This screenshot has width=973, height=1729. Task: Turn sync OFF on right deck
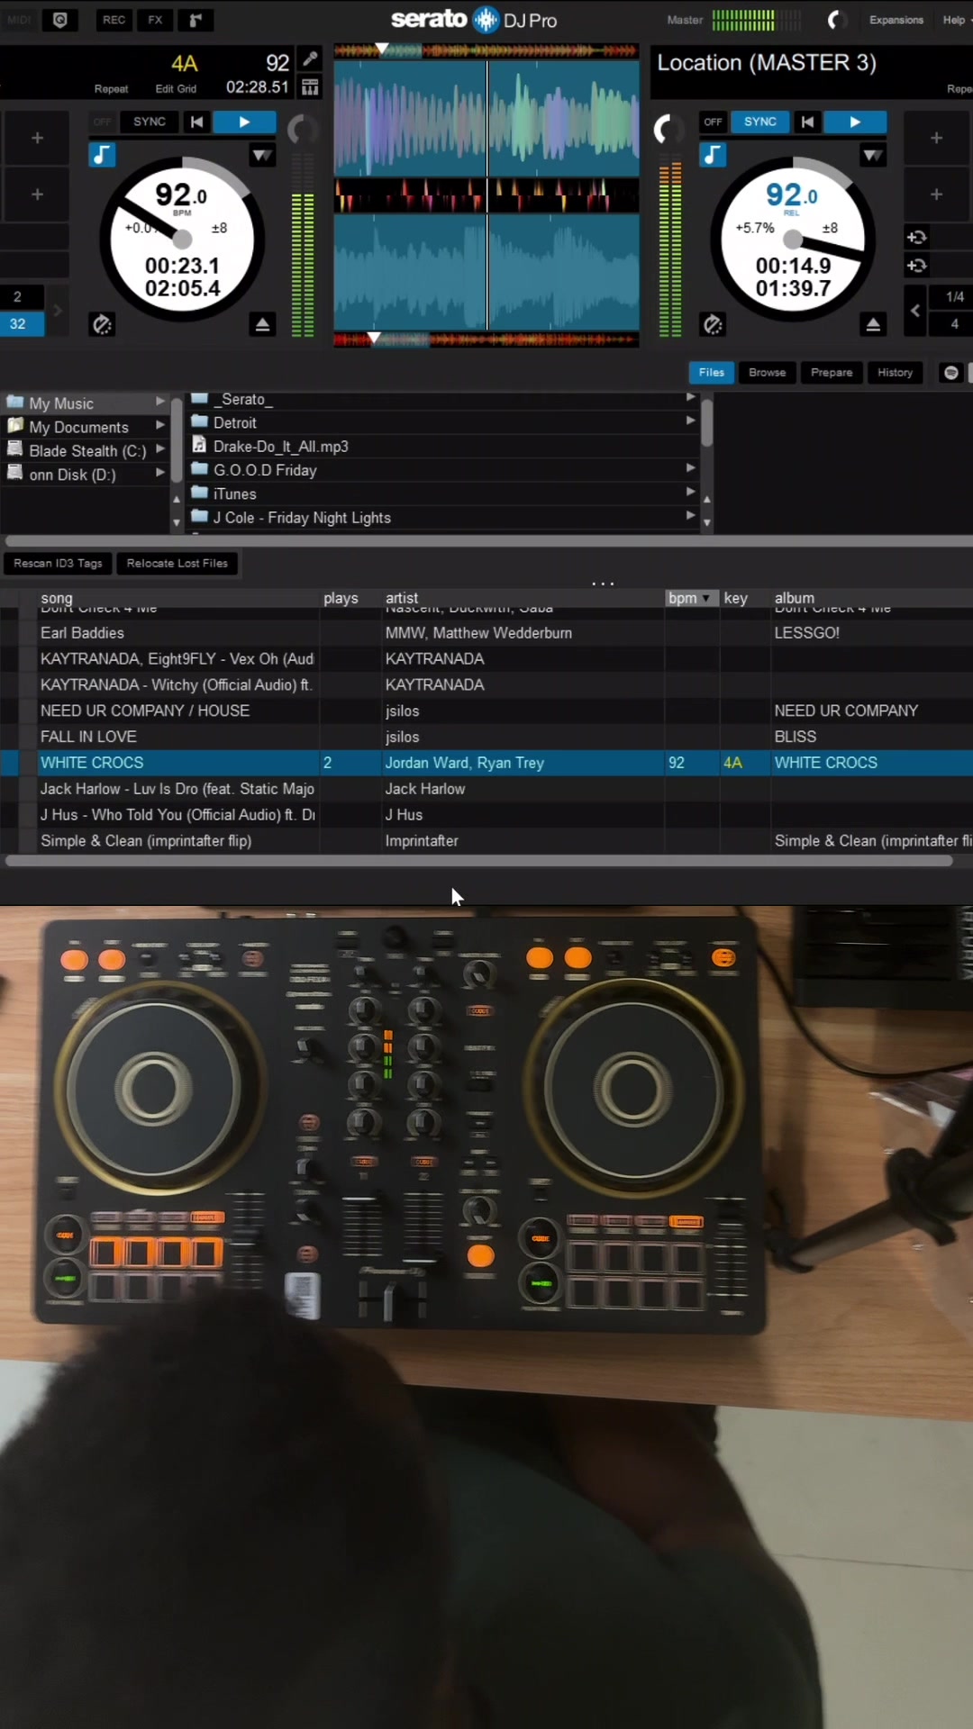(713, 122)
